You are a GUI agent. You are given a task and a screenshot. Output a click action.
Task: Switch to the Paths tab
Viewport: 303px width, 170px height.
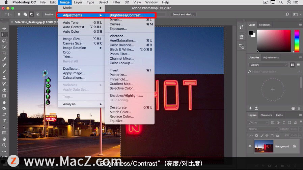pos(279,115)
